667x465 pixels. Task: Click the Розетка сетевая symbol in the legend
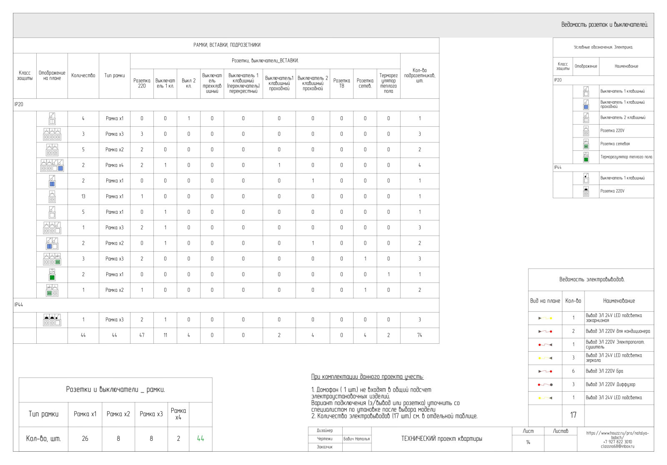click(x=586, y=144)
